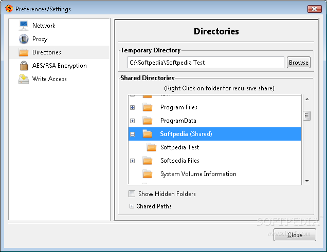The image size is (327, 252).
Task: Select System Volume Information row
Action: [214, 174]
